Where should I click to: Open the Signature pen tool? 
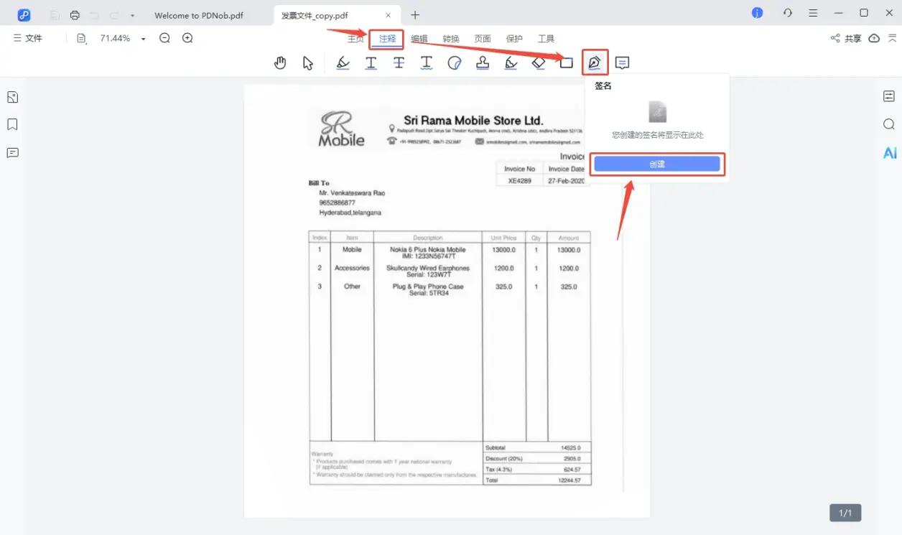[595, 63]
